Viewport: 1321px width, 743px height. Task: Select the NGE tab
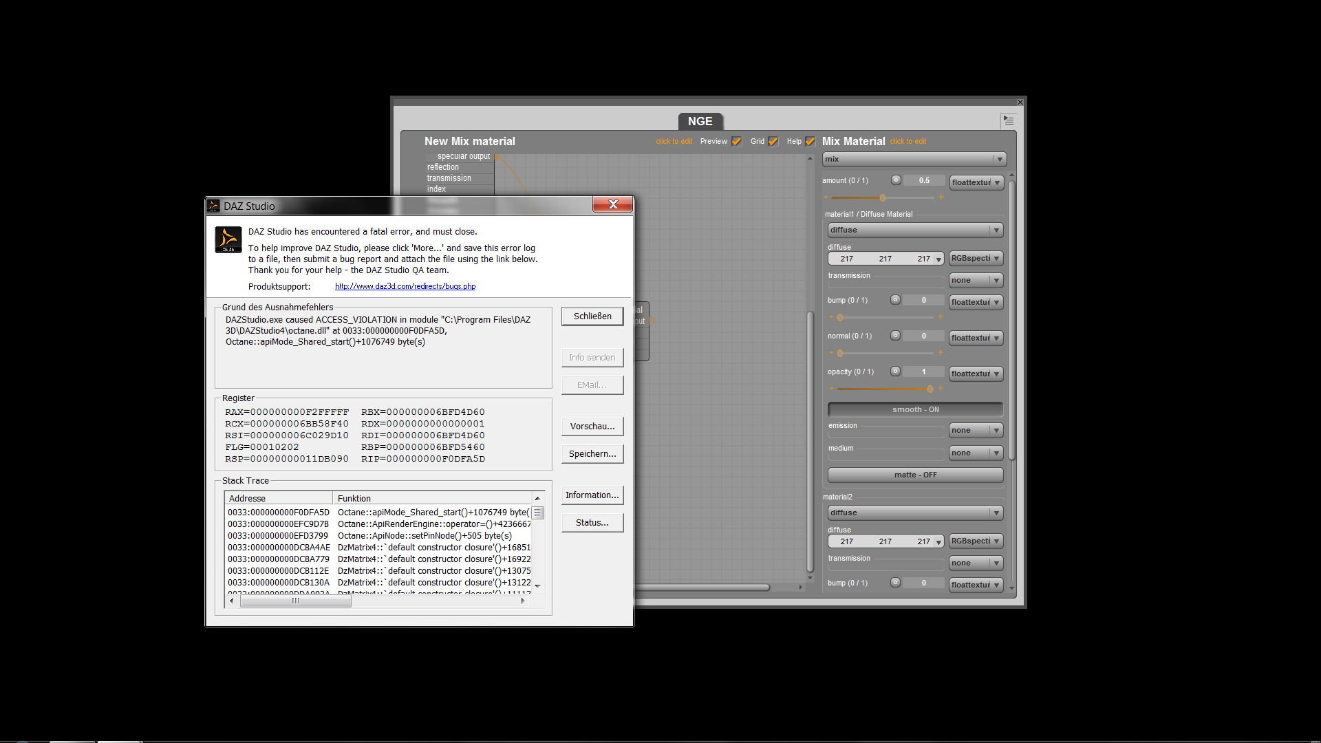[700, 121]
